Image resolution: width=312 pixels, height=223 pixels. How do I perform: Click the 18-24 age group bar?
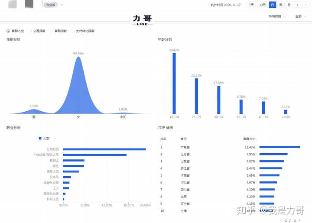point(174,83)
